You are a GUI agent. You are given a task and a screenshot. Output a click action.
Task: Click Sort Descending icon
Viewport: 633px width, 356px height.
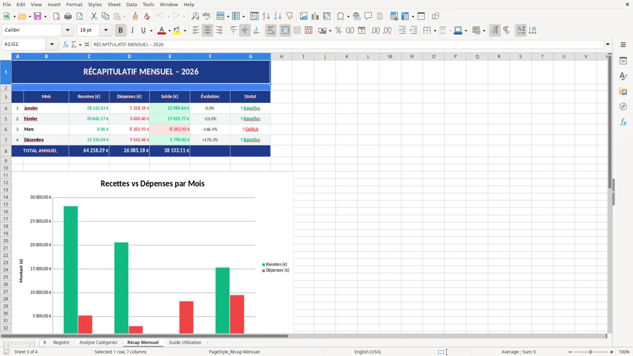coord(277,16)
